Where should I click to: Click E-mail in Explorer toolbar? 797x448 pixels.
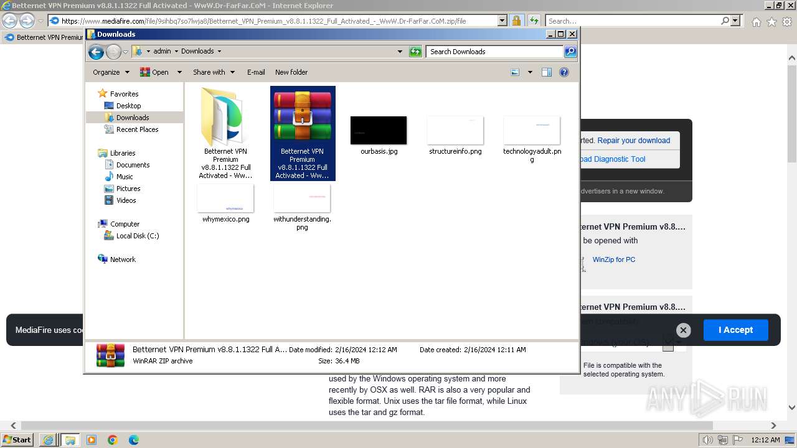(256, 72)
